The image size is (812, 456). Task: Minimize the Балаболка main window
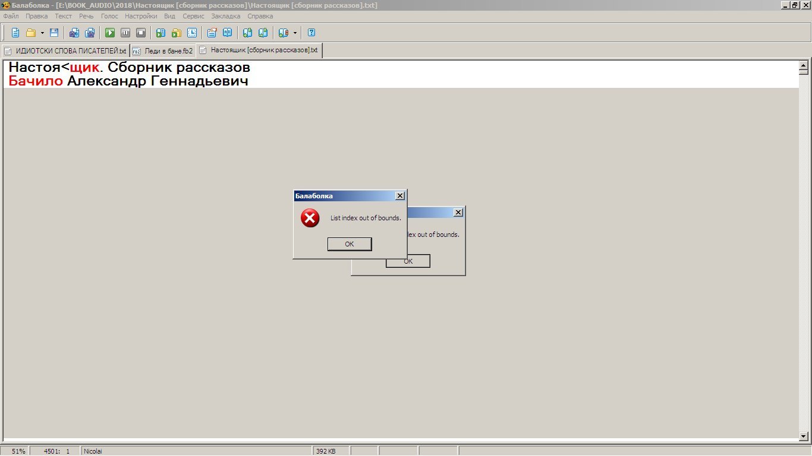[785, 5]
